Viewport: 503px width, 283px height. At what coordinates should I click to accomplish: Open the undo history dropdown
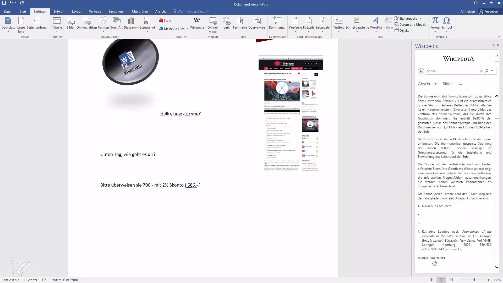pyautogui.click(x=15, y=3)
